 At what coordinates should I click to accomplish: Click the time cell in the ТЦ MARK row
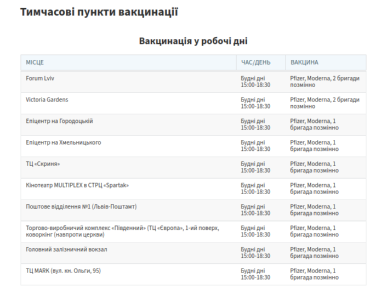[x=261, y=274]
